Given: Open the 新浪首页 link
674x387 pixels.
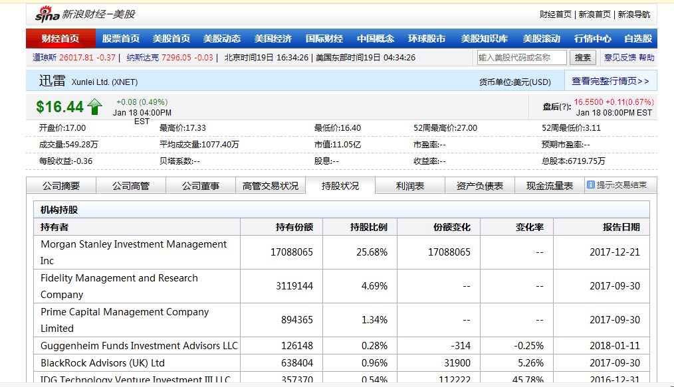Looking at the screenshot, I should tap(594, 15).
